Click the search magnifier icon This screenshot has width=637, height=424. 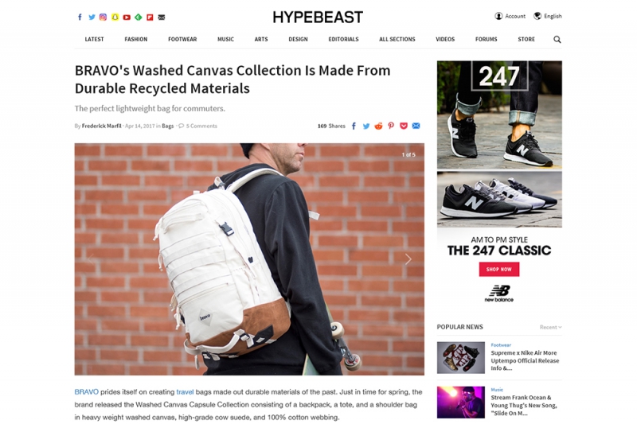point(557,39)
